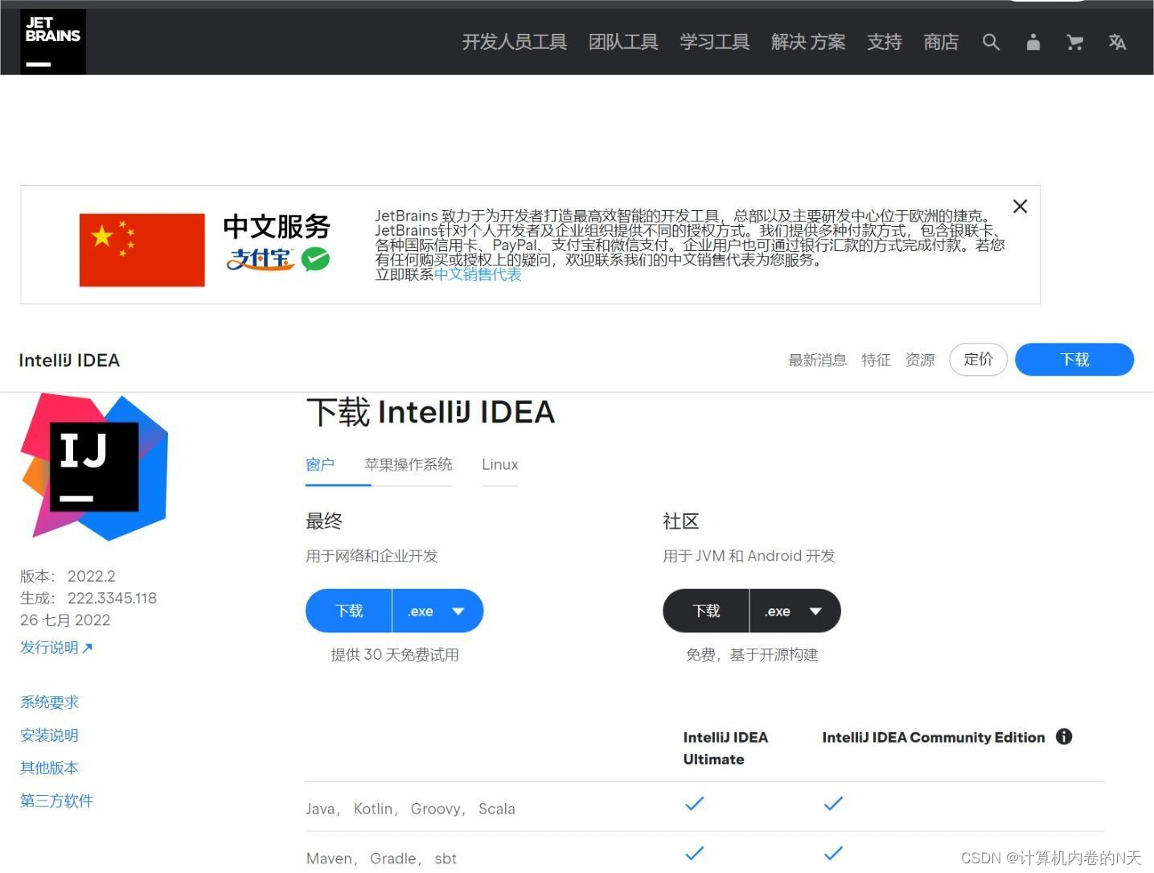Follow the 中文销售代表 link

[x=478, y=274]
